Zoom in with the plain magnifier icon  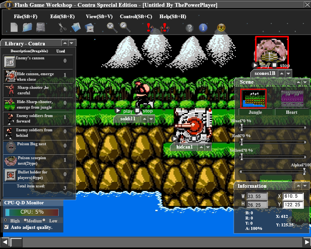click(x=125, y=27)
